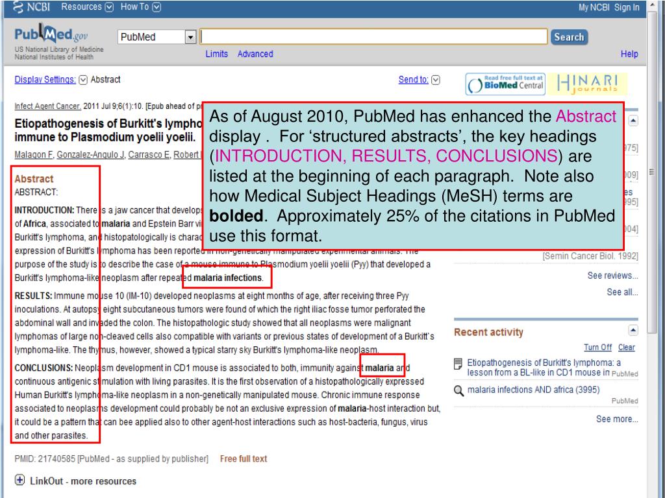Screen dimensions: 665x498
Task: Click See reviews link
Action: 613,276
